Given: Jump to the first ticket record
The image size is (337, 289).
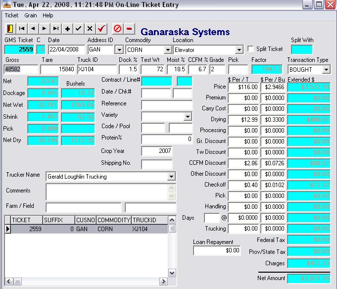Looking at the screenshot, I should click(x=22, y=29).
